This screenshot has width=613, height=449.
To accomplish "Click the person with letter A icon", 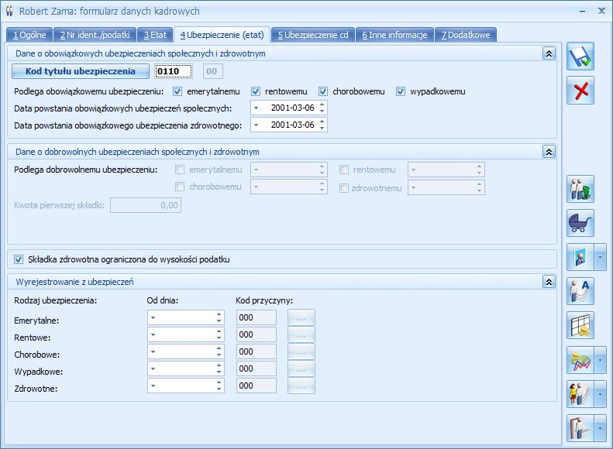I will pyautogui.click(x=580, y=291).
